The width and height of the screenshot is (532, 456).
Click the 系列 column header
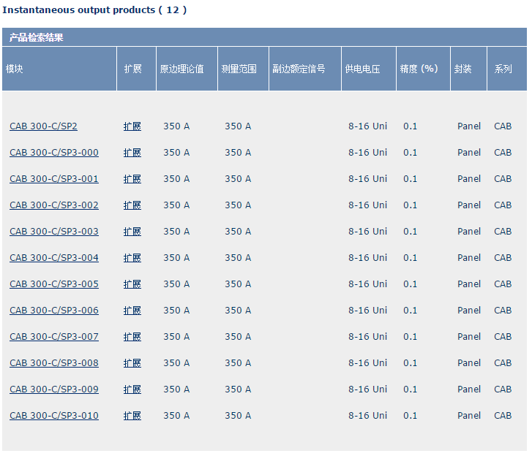point(503,69)
